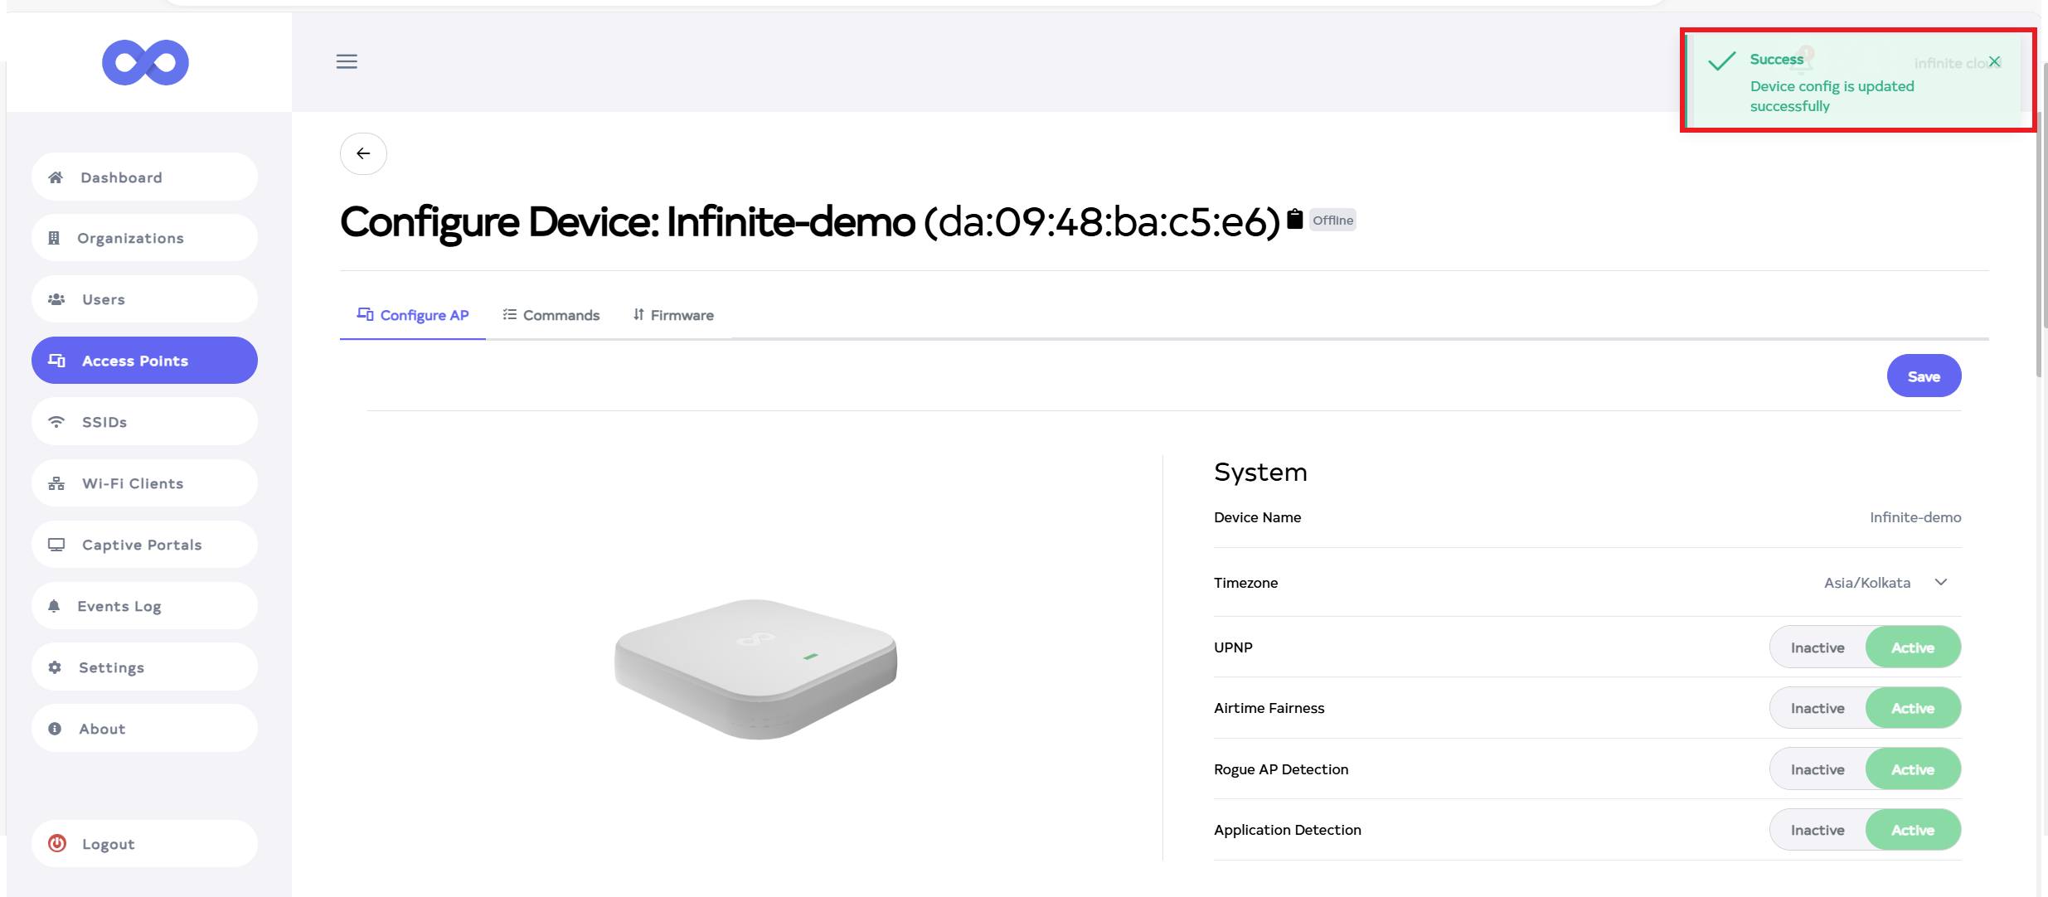Switch to the Commands tab

(x=551, y=315)
